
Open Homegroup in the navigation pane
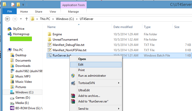tap(21, 34)
